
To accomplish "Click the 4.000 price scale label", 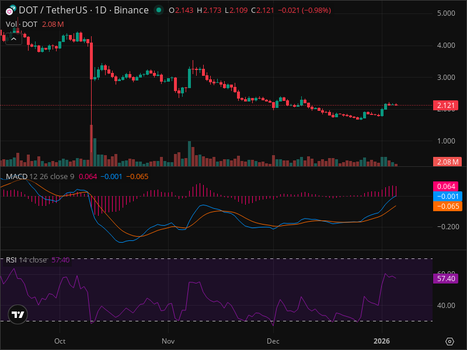I will pyautogui.click(x=446, y=45).
